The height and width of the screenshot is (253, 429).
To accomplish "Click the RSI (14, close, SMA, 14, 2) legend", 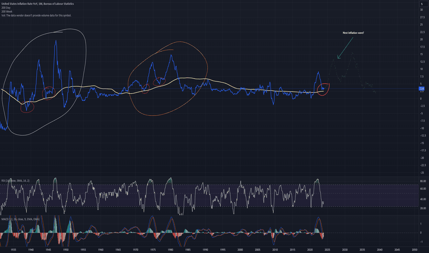I will click(x=15, y=180).
